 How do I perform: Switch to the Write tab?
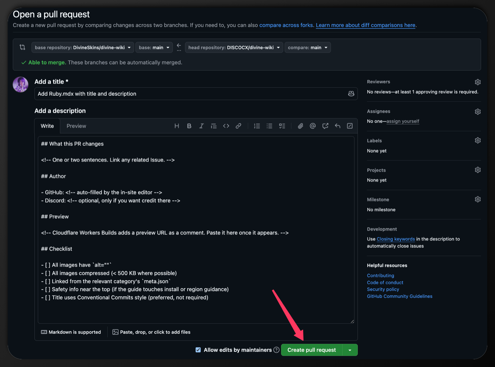click(x=47, y=126)
